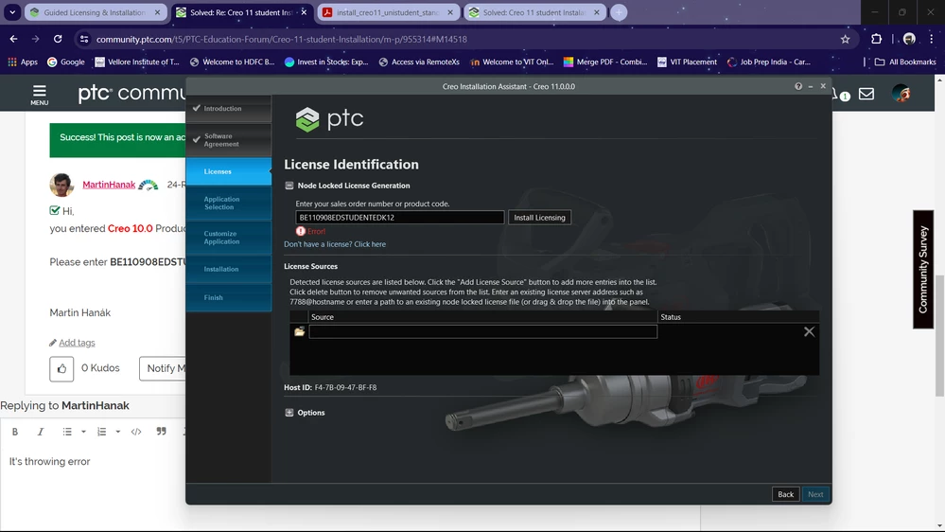Screen dimensions: 945x532
Task: Insert bulleted list in reply editor
Action: click(67, 432)
